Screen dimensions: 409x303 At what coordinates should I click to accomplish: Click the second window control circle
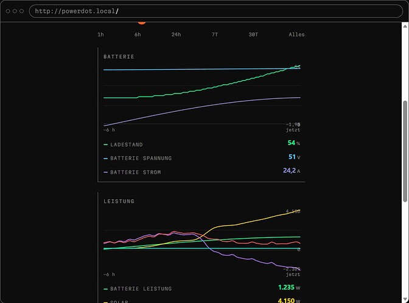click(x=15, y=11)
